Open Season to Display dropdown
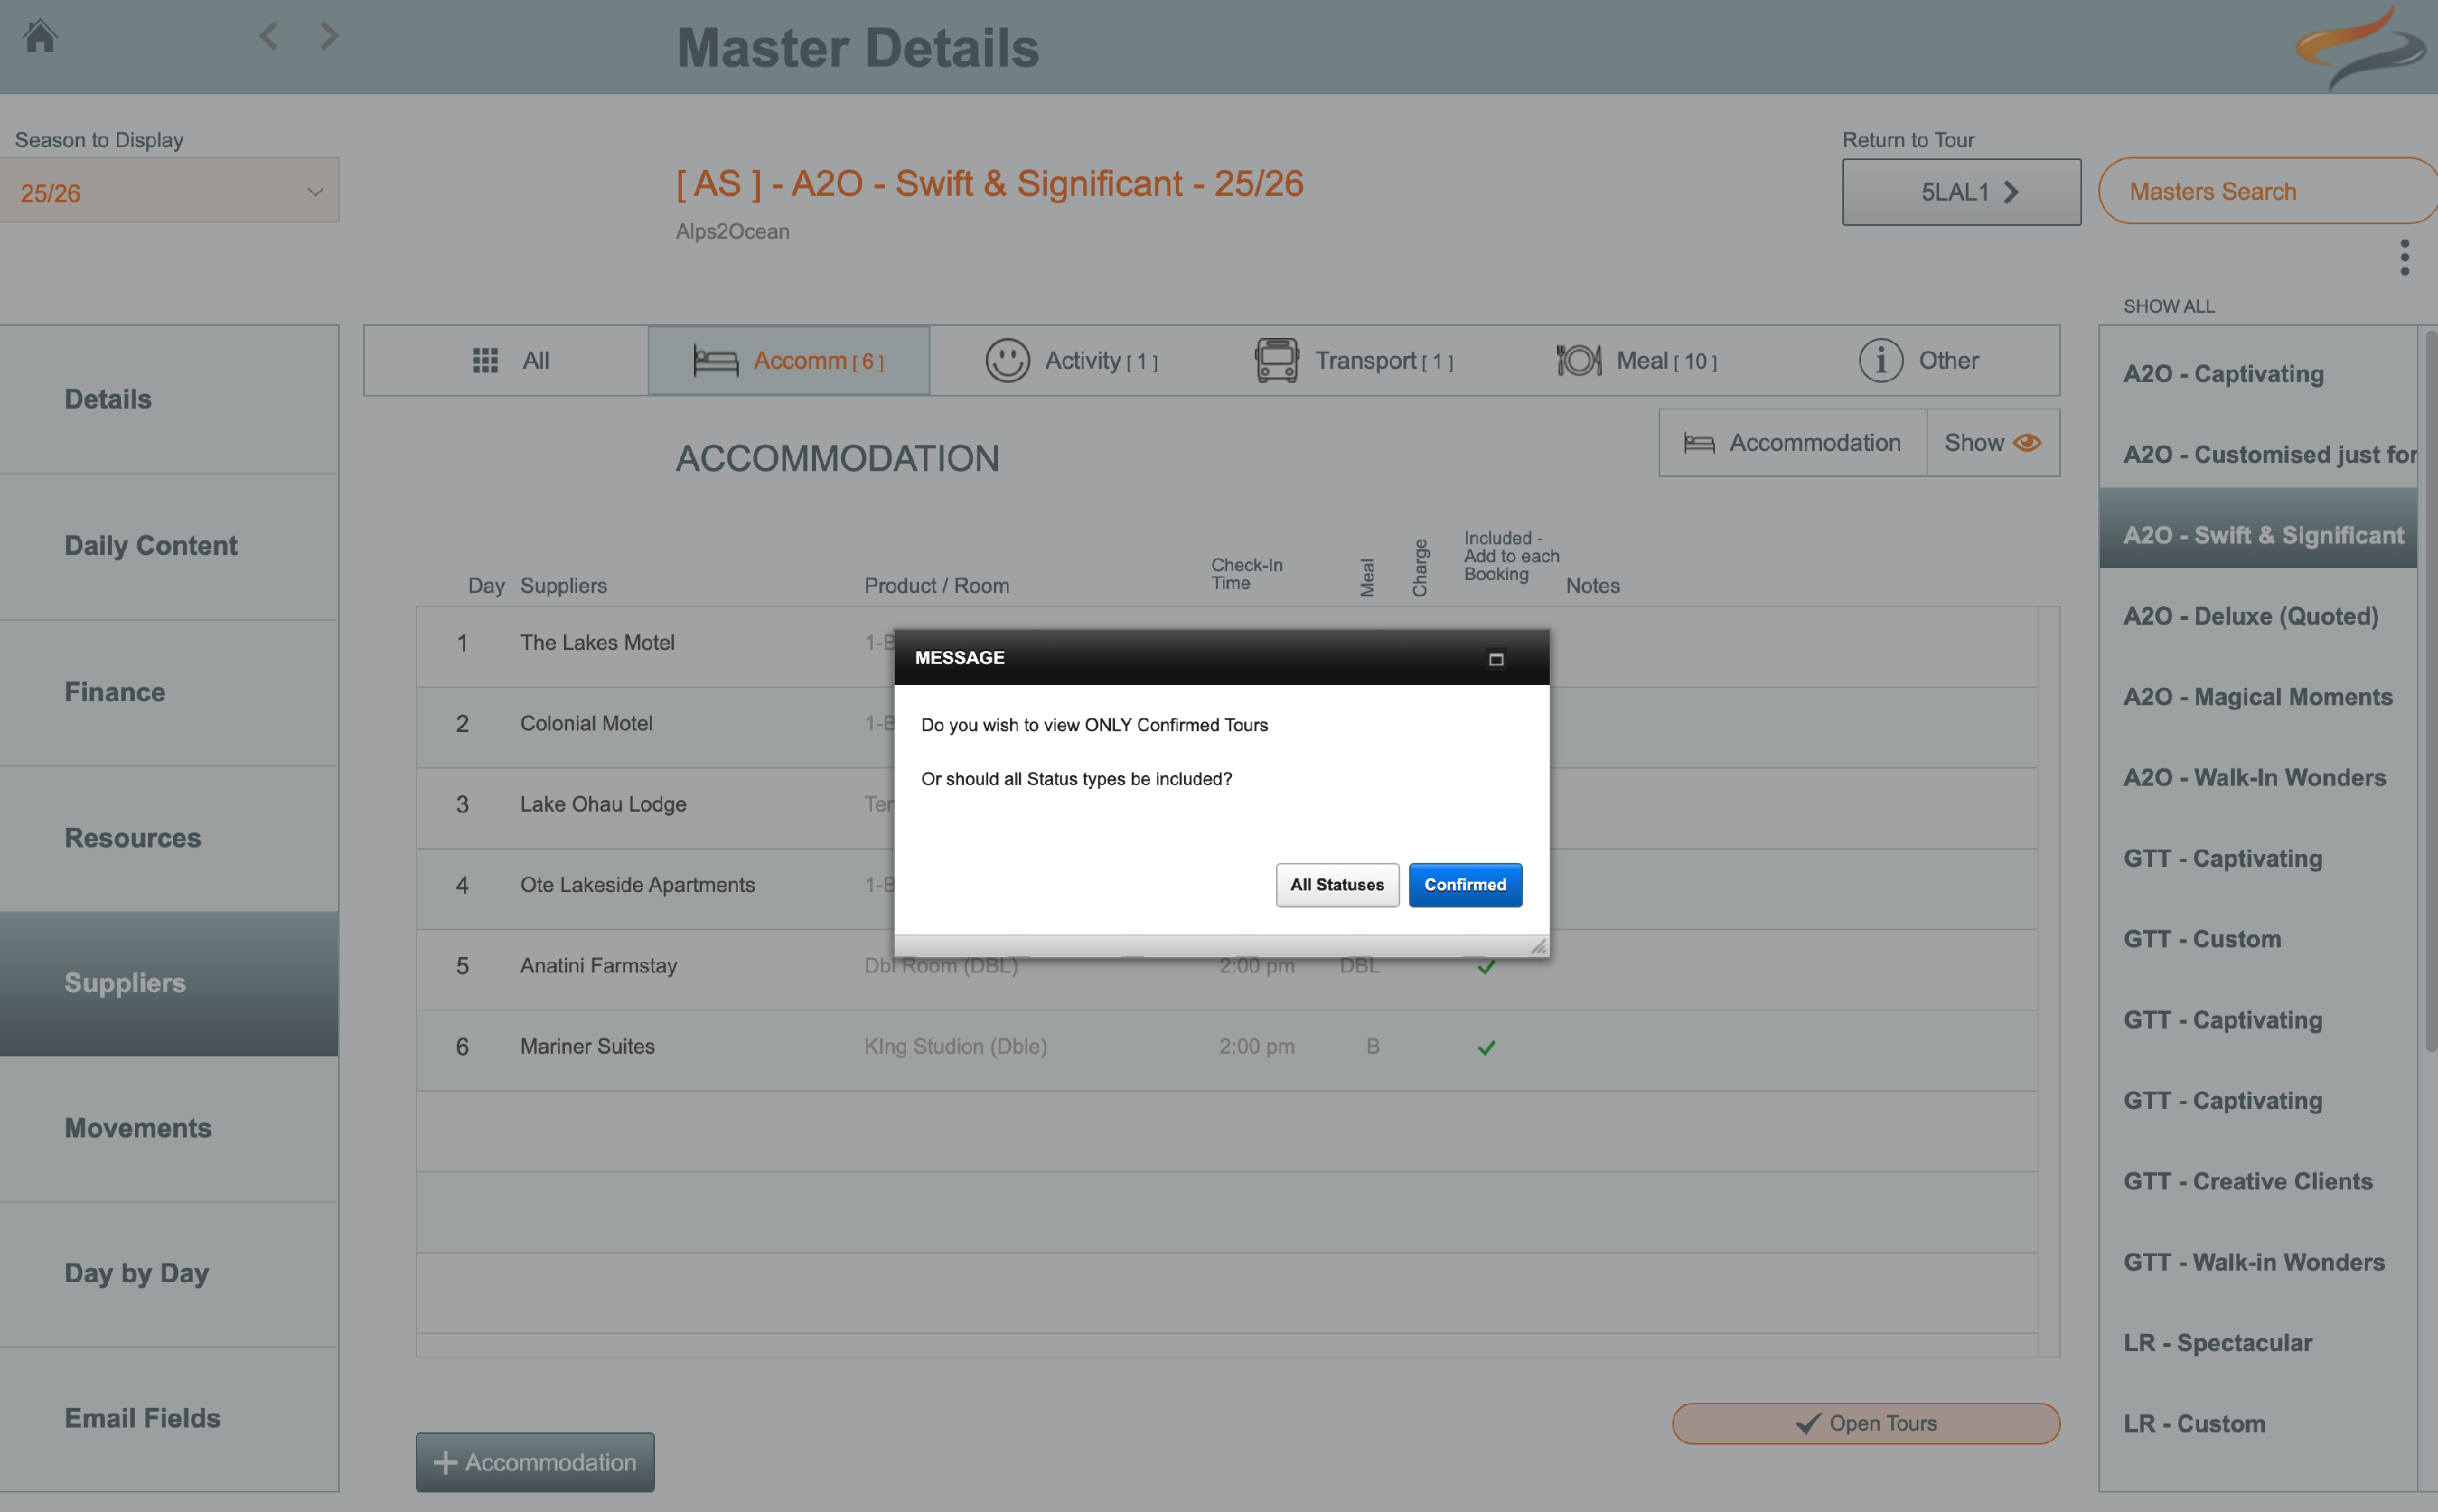Screen dimensions: 2438x1512 pos(170,192)
